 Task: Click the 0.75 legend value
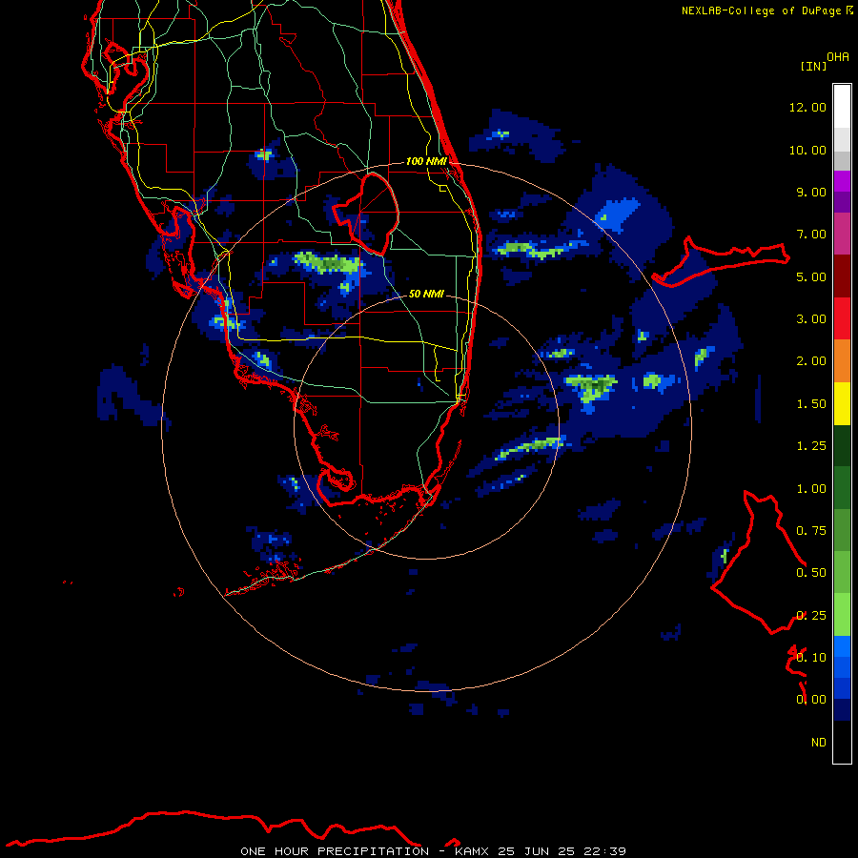click(811, 531)
